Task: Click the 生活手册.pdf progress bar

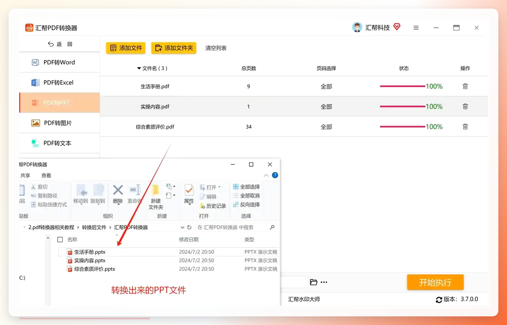Action: point(403,86)
